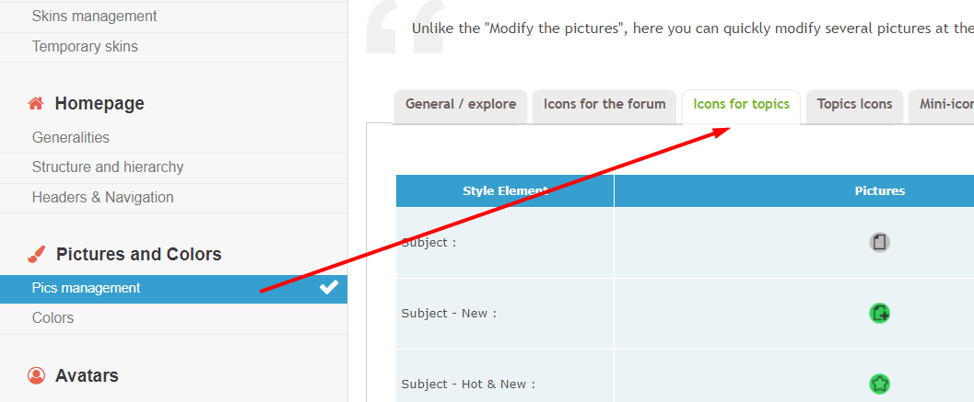The image size is (974, 402).
Task: Click the Style Element column header
Action: pyautogui.click(x=505, y=190)
